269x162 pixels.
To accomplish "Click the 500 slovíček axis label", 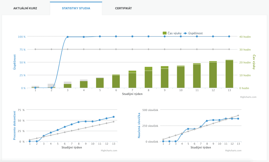I will point(151,110).
